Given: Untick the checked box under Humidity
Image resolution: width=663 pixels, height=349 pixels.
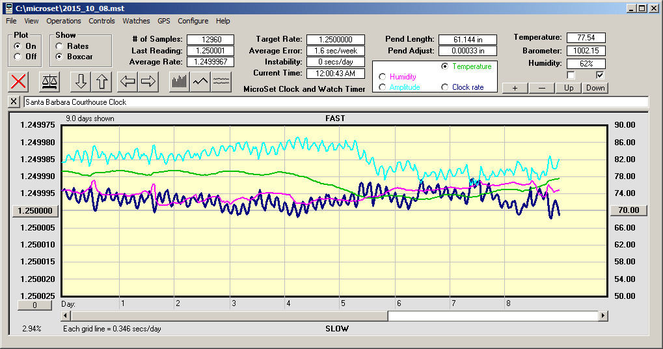Looking at the screenshot, I should coord(600,76).
